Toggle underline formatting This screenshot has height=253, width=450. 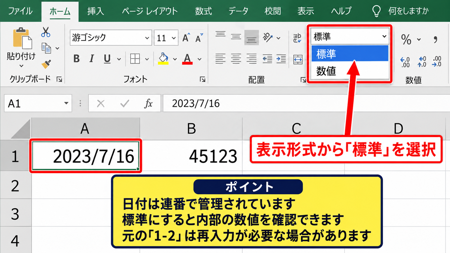point(107,59)
